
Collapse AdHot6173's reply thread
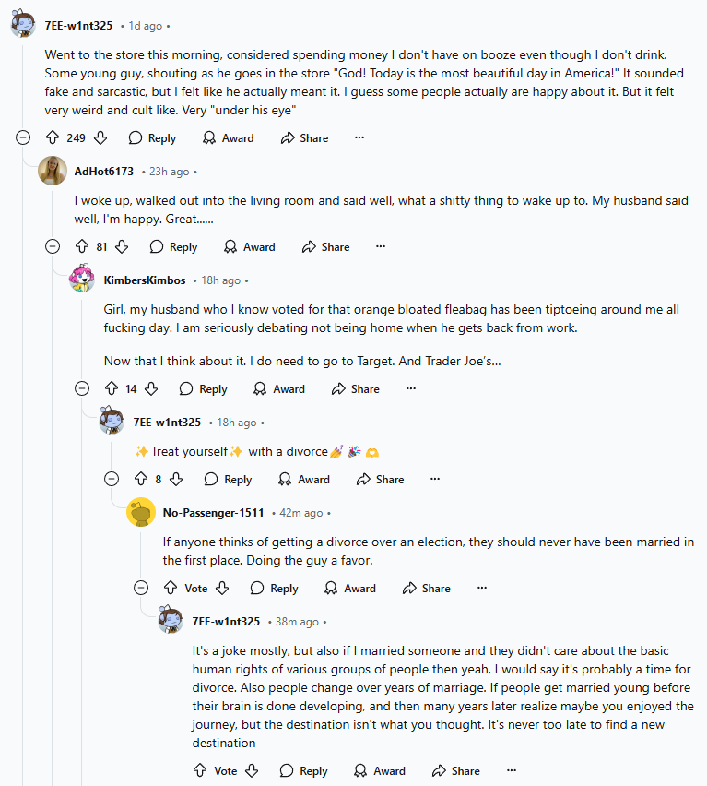(53, 246)
